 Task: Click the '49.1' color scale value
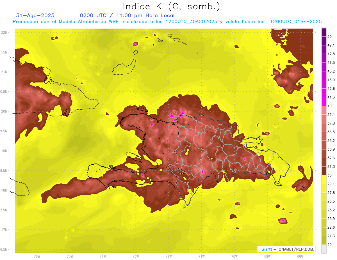331,45
